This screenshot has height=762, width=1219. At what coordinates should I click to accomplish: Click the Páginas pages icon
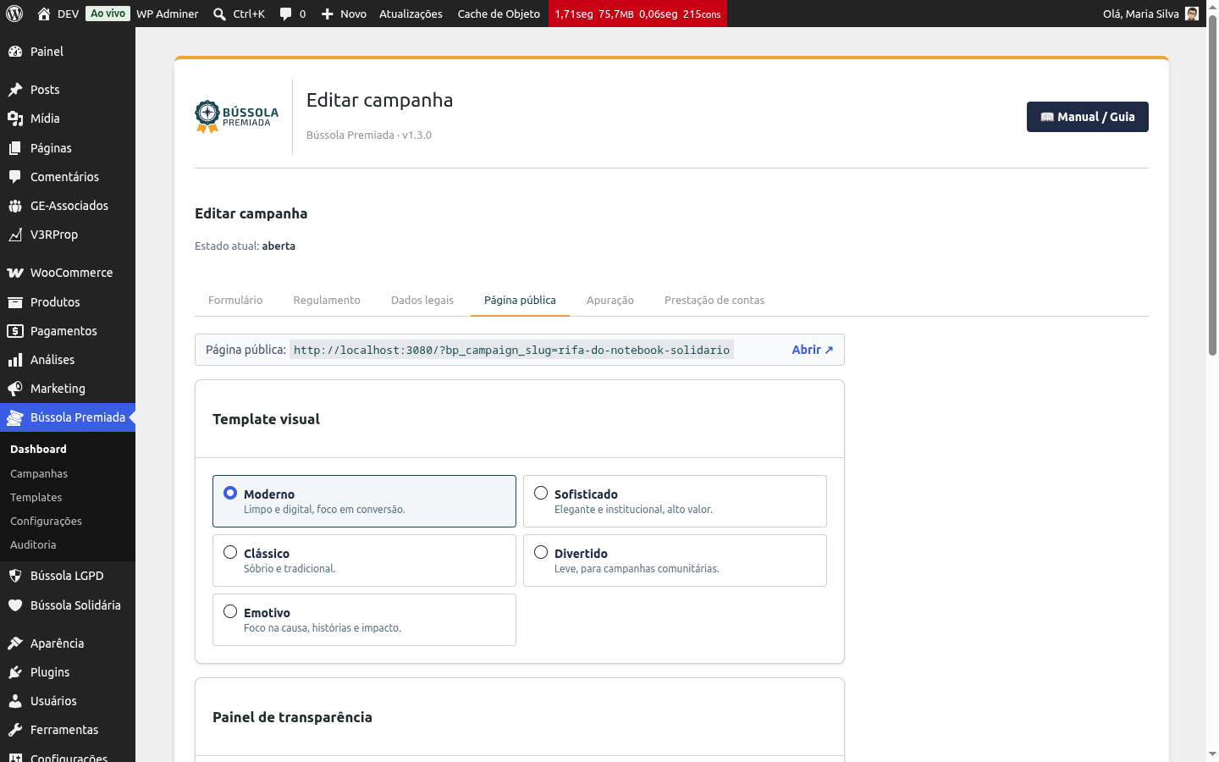click(15, 148)
